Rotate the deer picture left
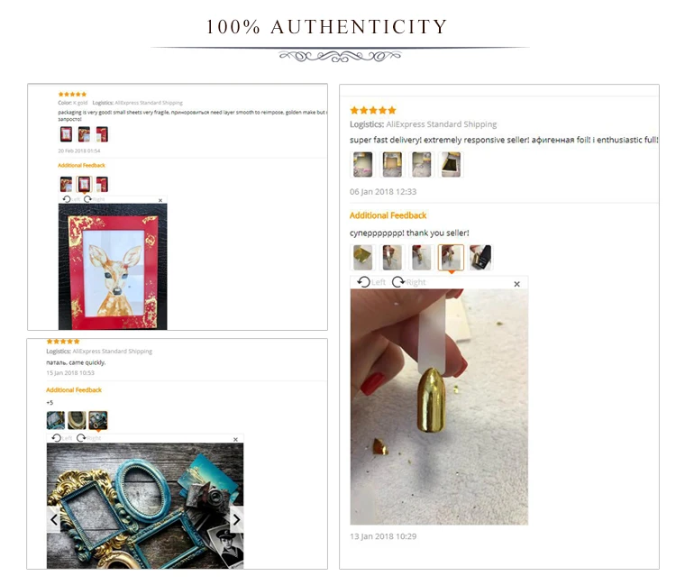This screenshot has height=585, width=676. coord(67,199)
